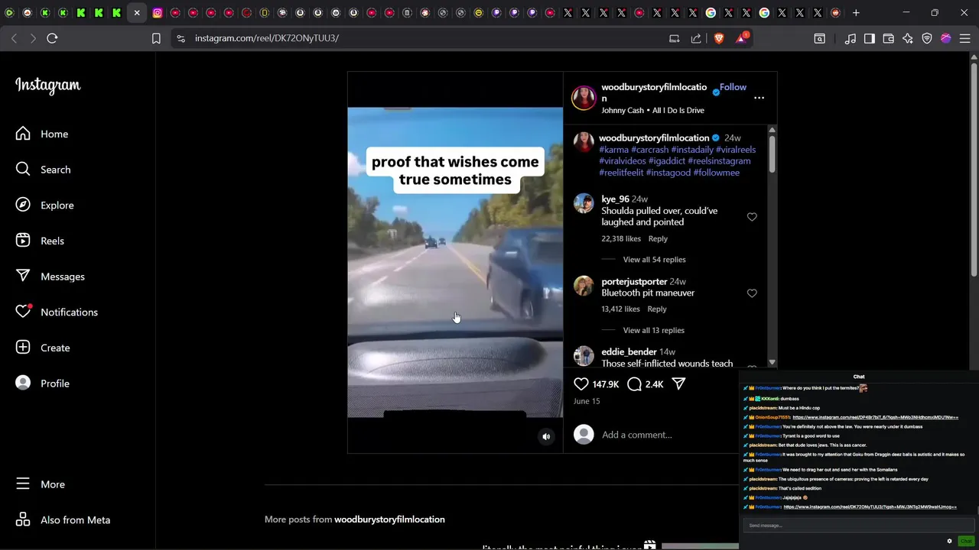Click the install app icon in the address bar
This screenshot has height=550, width=979.
click(675, 38)
